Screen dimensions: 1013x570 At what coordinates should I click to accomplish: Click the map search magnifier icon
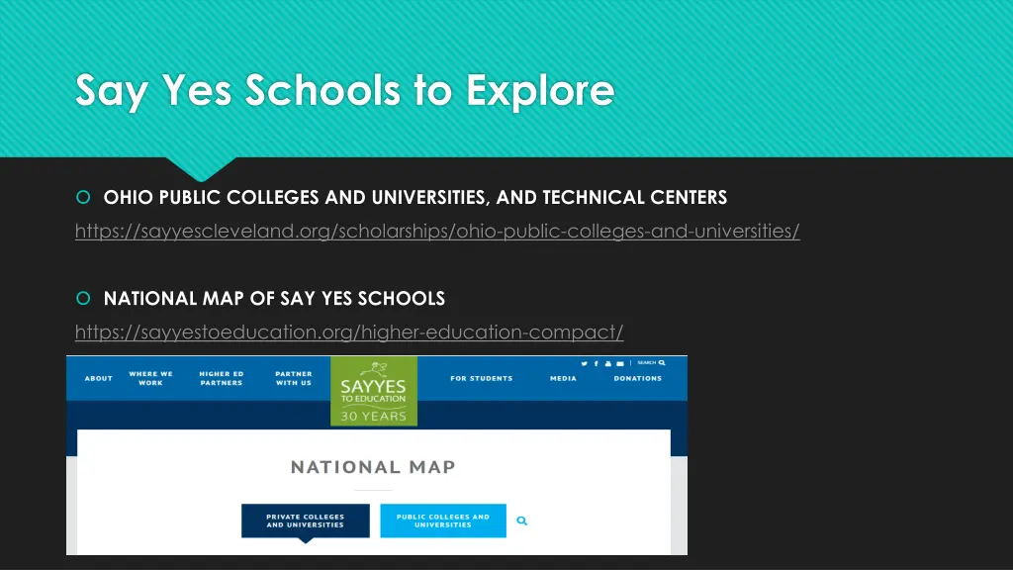click(x=522, y=521)
